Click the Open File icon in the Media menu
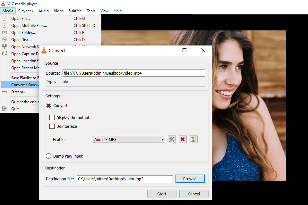 coord(4,19)
